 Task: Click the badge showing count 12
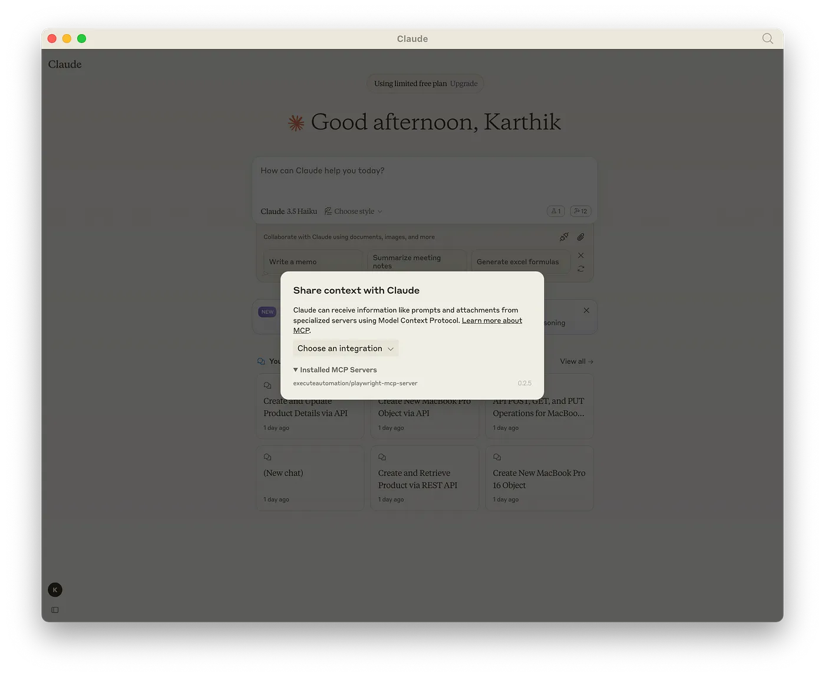[580, 211]
